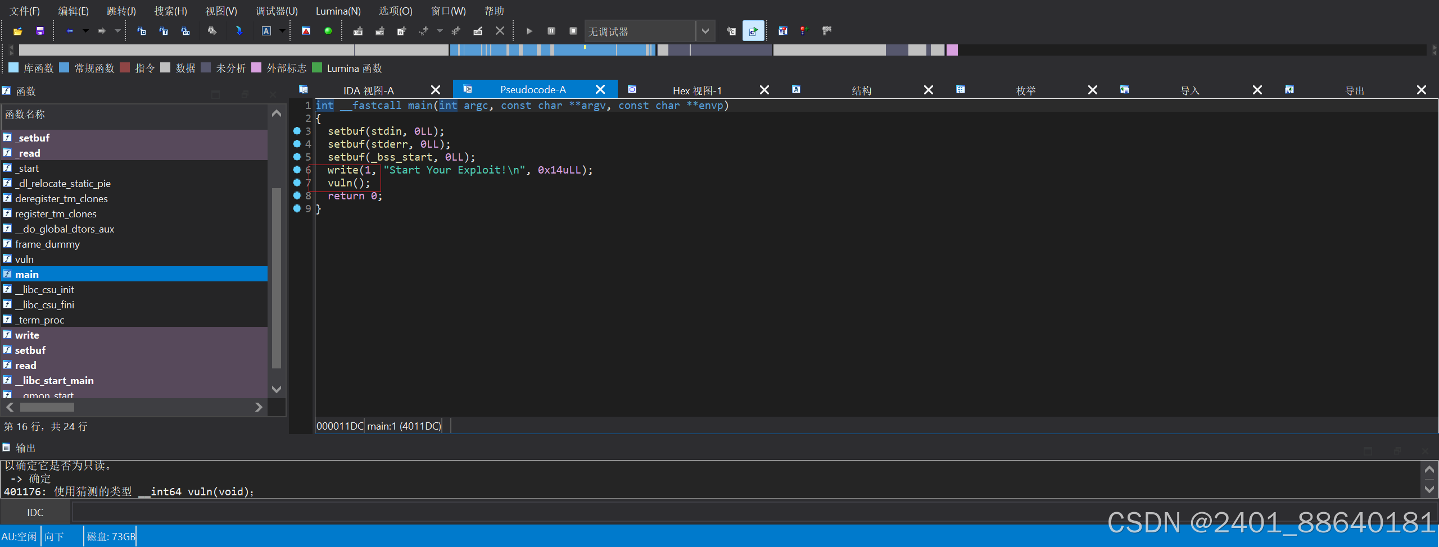The height and width of the screenshot is (547, 1439).
Task: Click the 函数名称 column header
Action: 135,115
